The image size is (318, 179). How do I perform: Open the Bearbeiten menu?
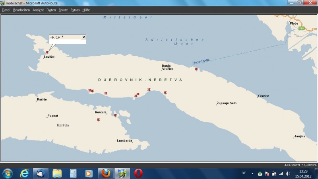[x=21, y=10]
